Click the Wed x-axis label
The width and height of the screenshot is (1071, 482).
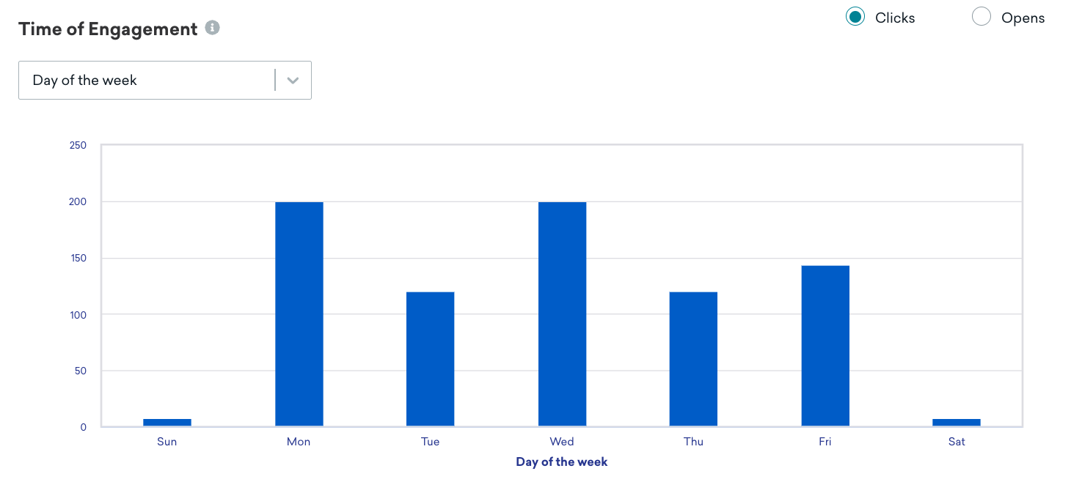562,442
